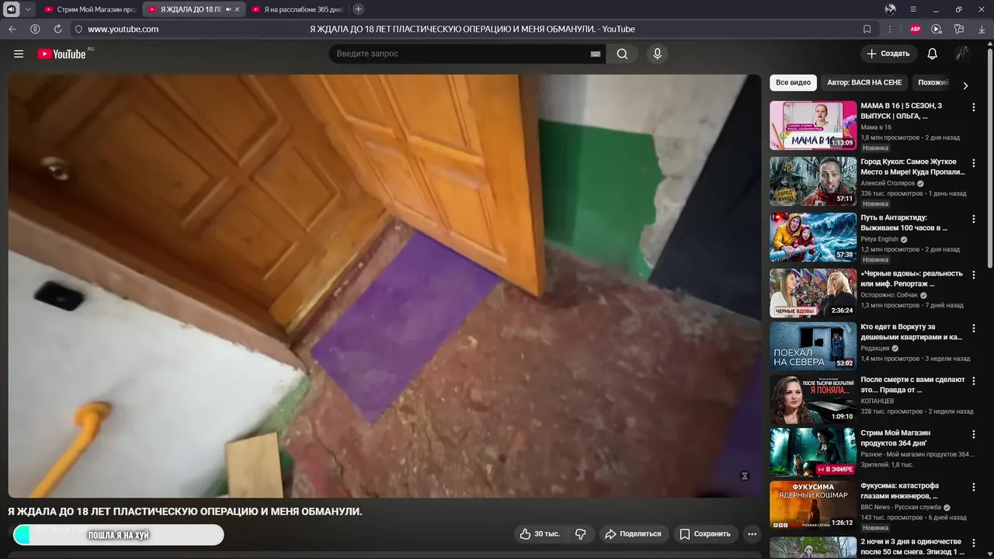Select the Все видео filter chip

coord(793,82)
